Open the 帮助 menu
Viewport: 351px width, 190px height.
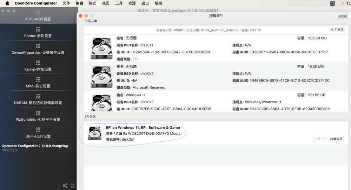(x=158, y=3)
